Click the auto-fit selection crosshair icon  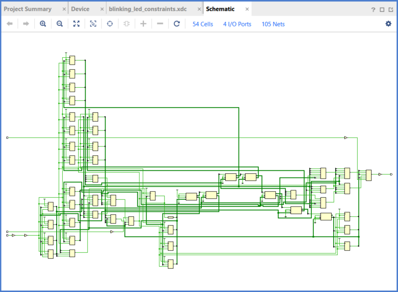tap(110, 24)
